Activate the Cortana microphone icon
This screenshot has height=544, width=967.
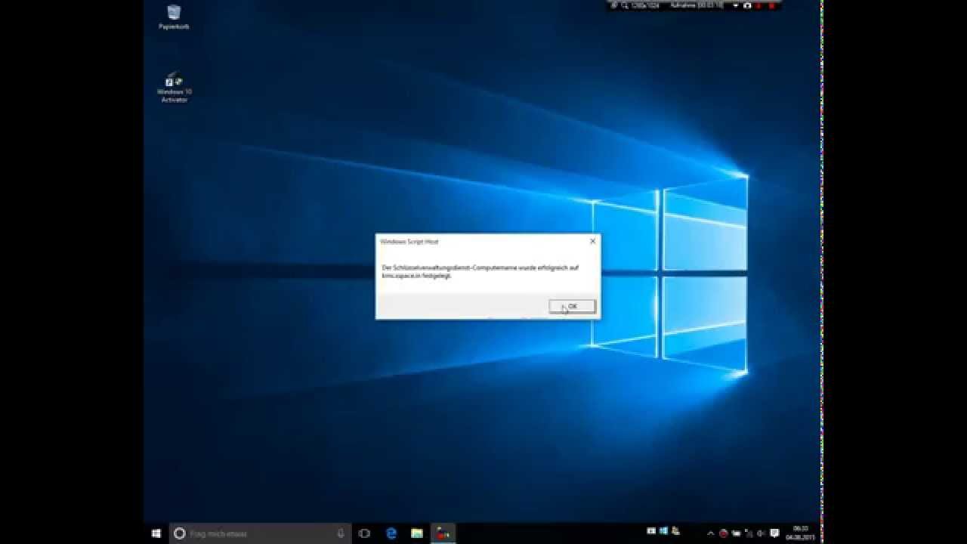(341, 533)
